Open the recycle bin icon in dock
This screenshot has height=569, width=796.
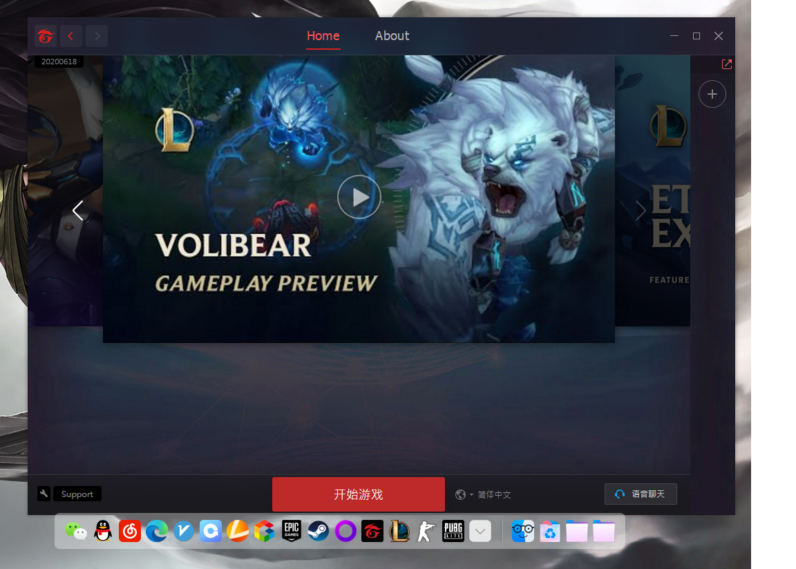[550, 532]
